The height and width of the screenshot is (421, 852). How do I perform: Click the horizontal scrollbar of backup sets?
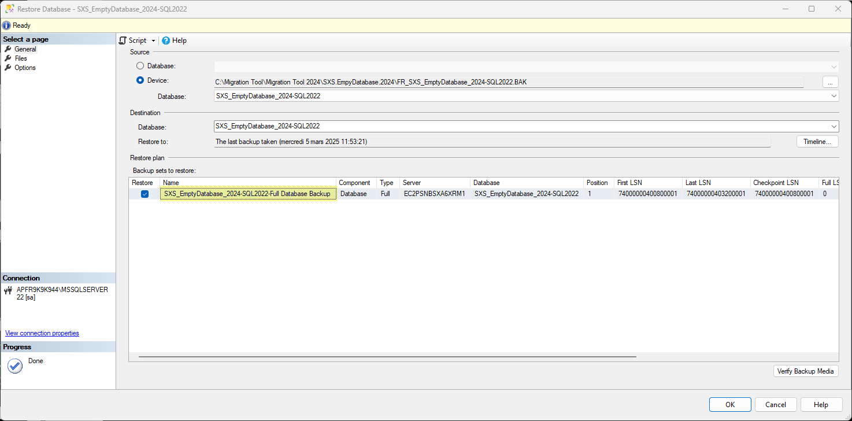(387, 357)
